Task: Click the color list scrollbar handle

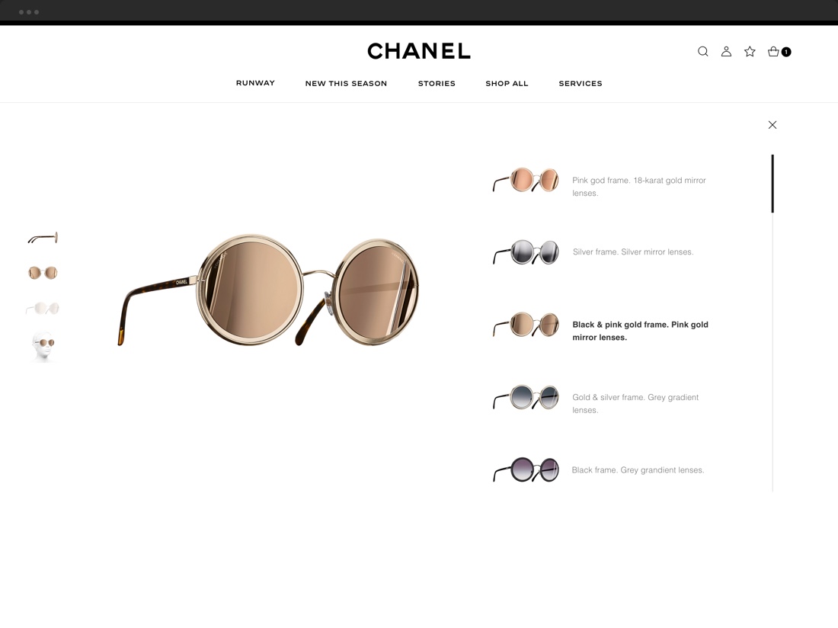Action: pos(772,184)
